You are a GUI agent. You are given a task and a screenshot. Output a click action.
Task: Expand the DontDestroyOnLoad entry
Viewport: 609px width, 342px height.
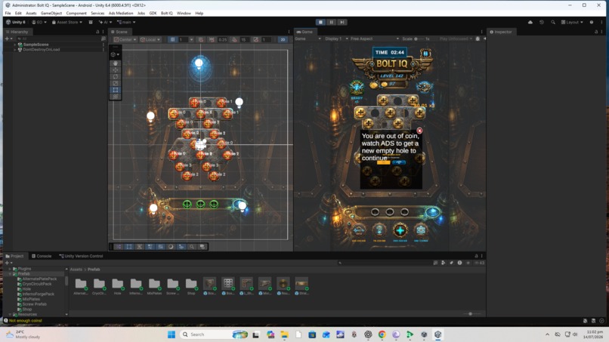(15, 50)
